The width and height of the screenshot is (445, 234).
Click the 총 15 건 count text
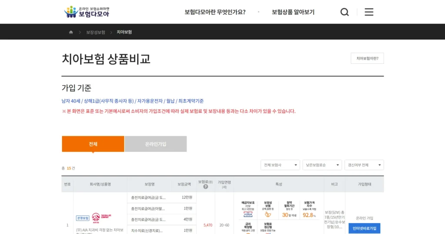(68, 168)
